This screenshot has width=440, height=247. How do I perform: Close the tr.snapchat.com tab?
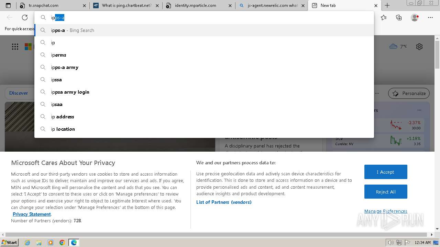[85, 5]
